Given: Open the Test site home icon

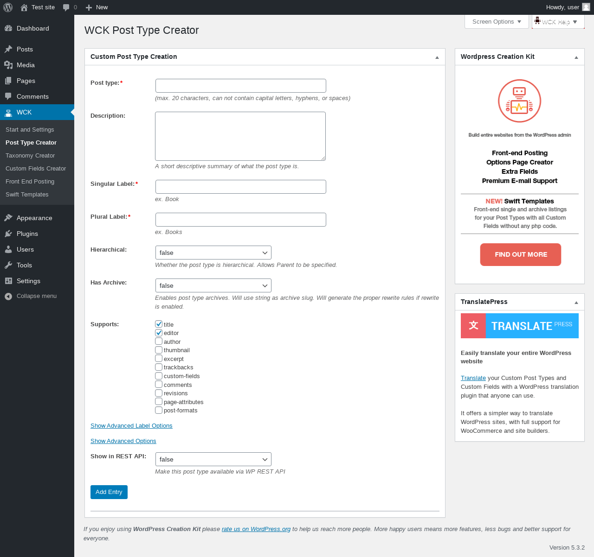Looking at the screenshot, I should [x=24, y=7].
